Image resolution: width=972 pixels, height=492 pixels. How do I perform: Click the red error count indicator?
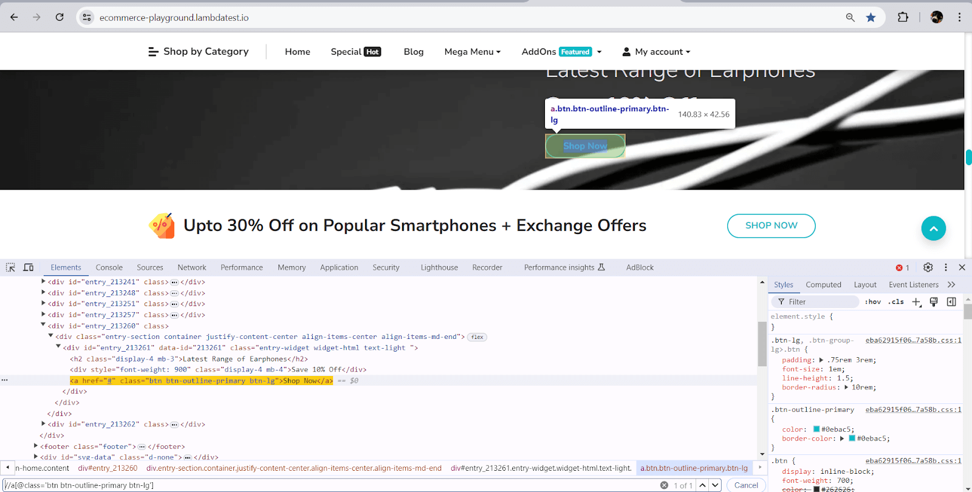903,268
